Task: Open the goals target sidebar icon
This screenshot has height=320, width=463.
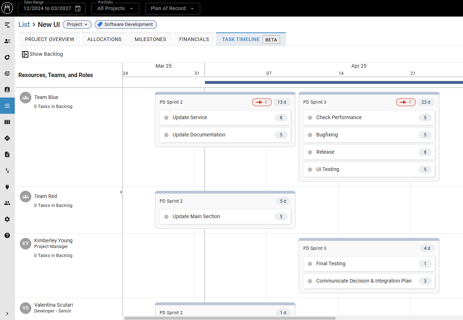Action: [7, 73]
